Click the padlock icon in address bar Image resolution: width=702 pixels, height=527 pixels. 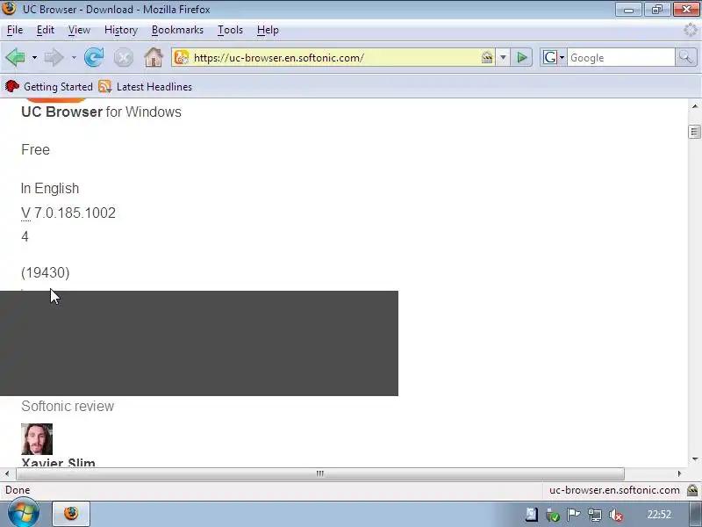point(487,57)
